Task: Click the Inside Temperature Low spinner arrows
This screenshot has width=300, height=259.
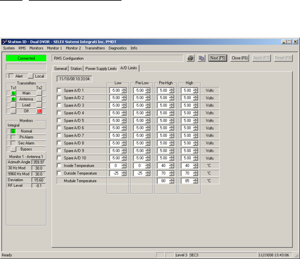Action: tap(124, 166)
